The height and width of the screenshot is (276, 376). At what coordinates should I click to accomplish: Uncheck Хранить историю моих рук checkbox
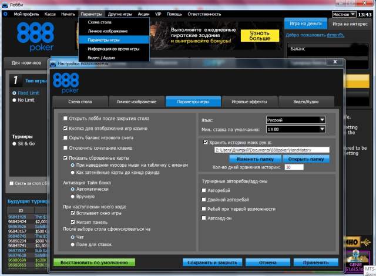(206, 142)
